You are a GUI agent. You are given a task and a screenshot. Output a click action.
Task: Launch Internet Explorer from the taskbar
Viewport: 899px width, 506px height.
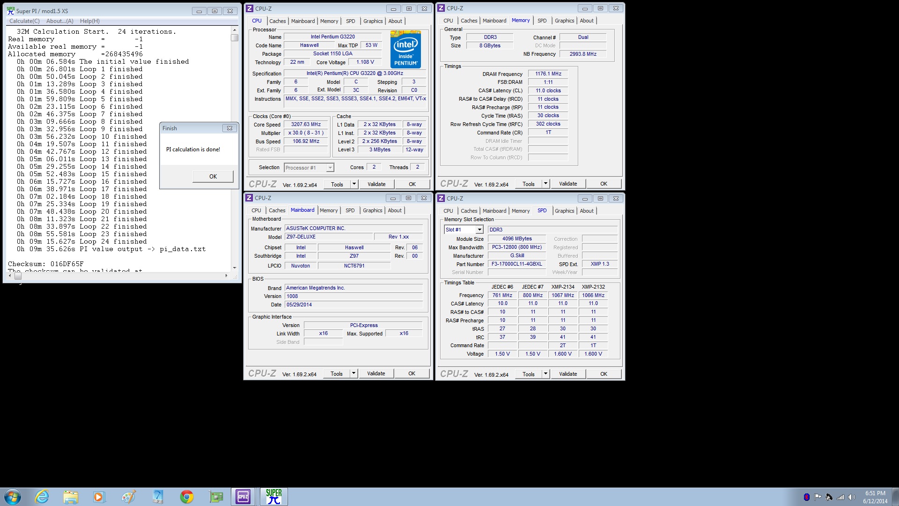pyautogui.click(x=42, y=497)
